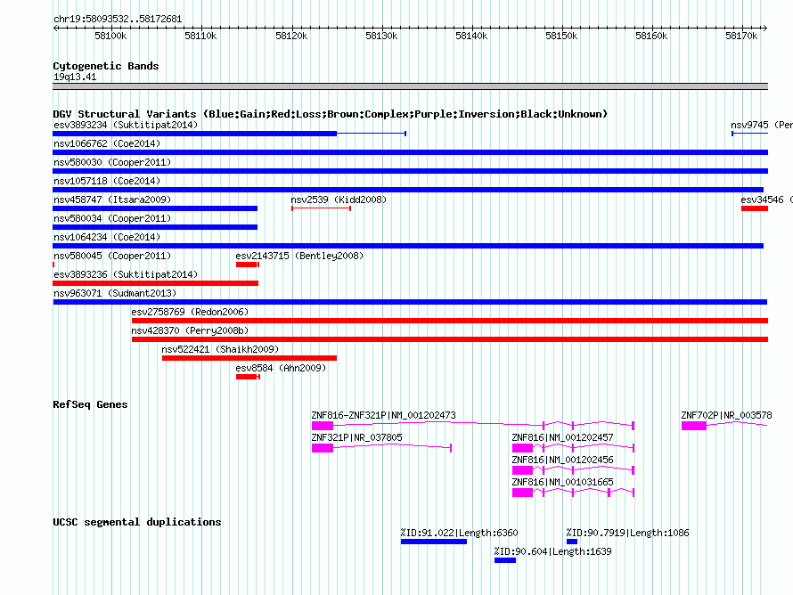Select ZNF816|NM_001202457 transcript label

(x=562, y=437)
